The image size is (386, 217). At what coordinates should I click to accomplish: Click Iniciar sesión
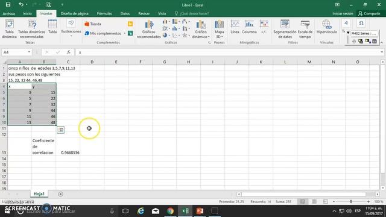343,13
